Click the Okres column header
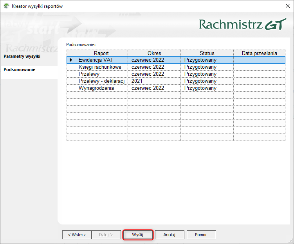Image resolution: width=294 pixels, height=244 pixels. [154, 53]
